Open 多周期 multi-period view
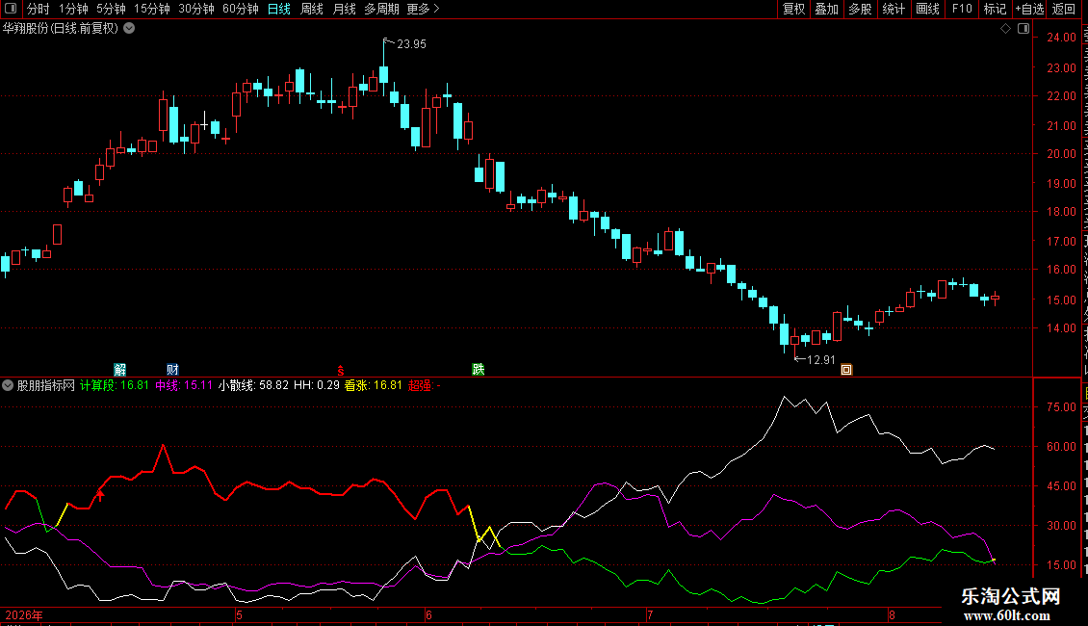The width and height of the screenshot is (1088, 626). coord(381,9)
